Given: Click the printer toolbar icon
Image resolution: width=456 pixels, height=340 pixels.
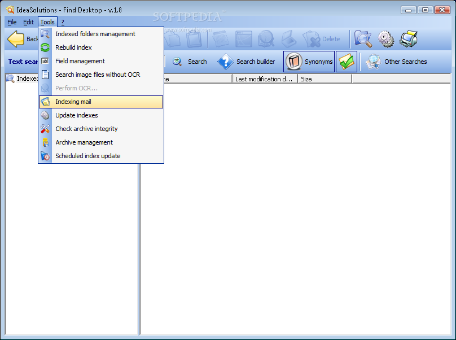Looking at the screenshot, I should pos(409,39).
